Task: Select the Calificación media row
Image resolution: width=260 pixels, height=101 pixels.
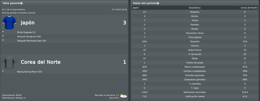Action: 194,96
